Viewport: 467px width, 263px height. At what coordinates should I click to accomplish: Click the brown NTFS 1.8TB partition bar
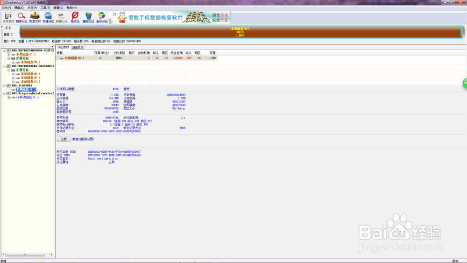(x=241, y=32)
